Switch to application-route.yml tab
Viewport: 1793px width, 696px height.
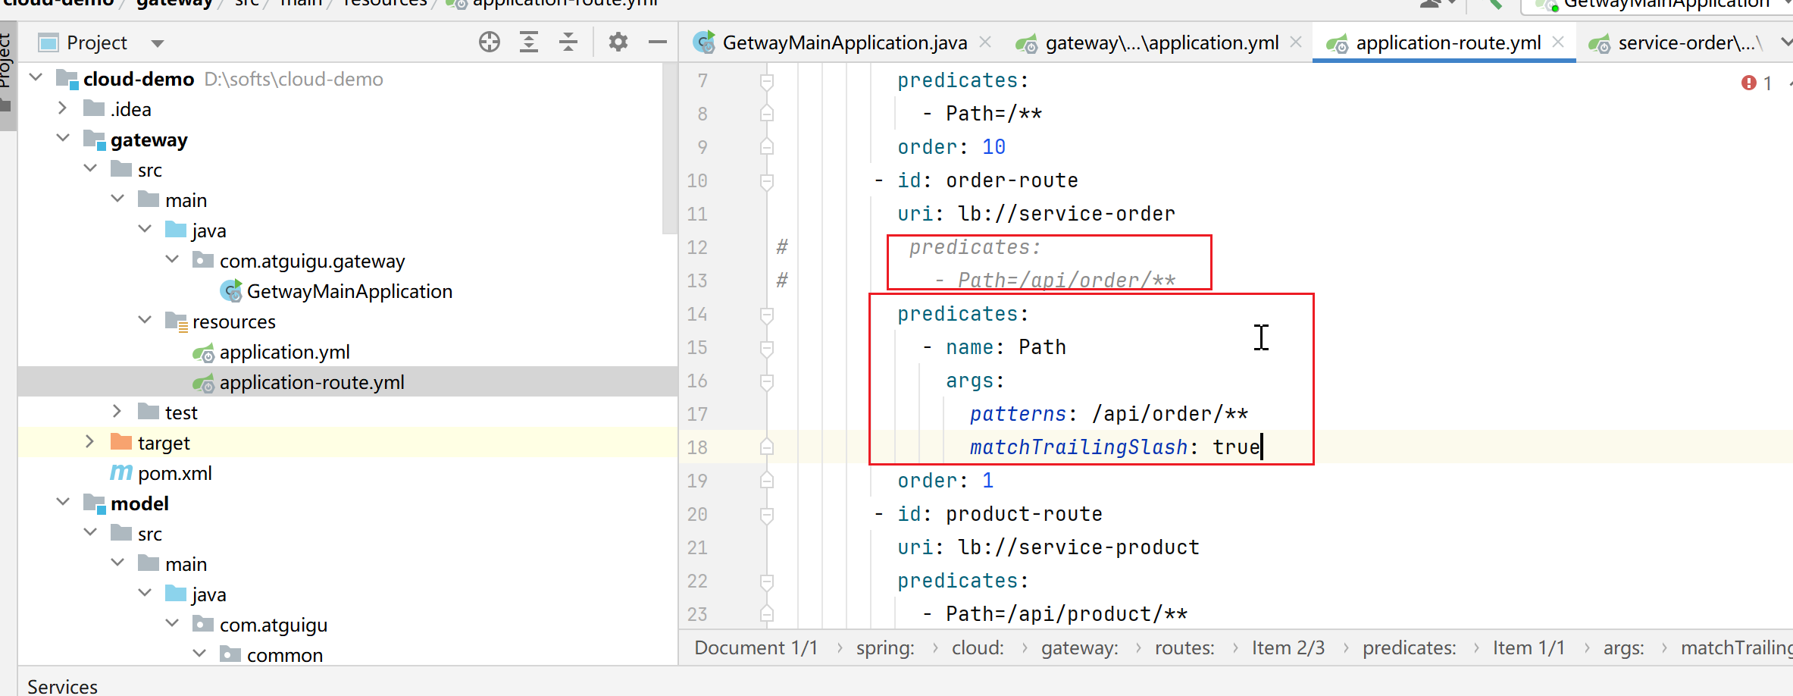pyautogui.click(x=1447, y=42)
